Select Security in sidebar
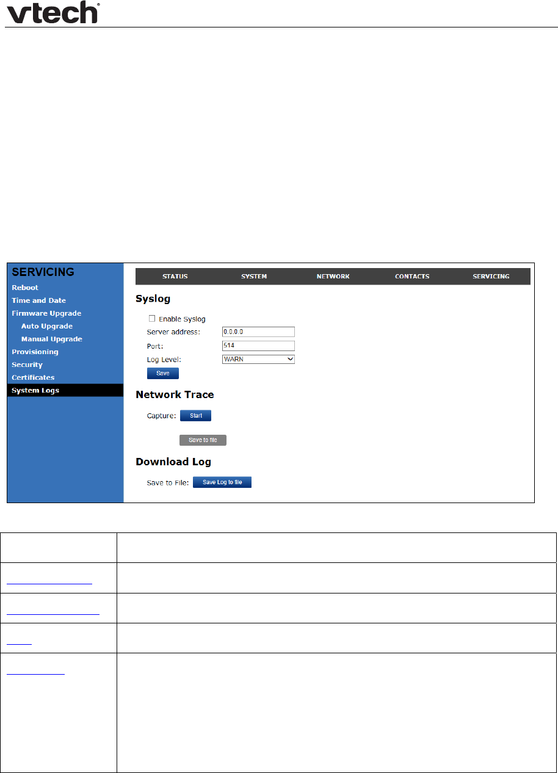 pos(27,365)
